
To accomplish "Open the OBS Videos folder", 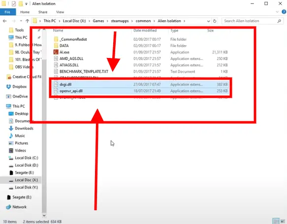I will pyautogui.click(x=24, y=67).
